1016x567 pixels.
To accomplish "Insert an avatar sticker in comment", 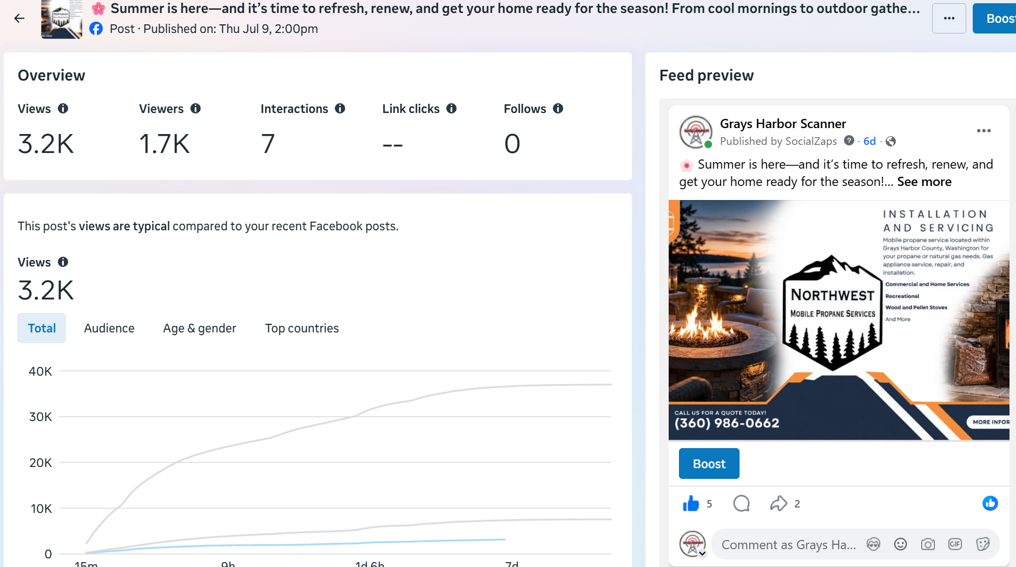I will coord(873,544).
